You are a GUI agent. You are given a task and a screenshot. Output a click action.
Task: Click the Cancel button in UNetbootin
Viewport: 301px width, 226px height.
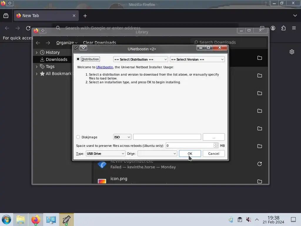(214, 154)
